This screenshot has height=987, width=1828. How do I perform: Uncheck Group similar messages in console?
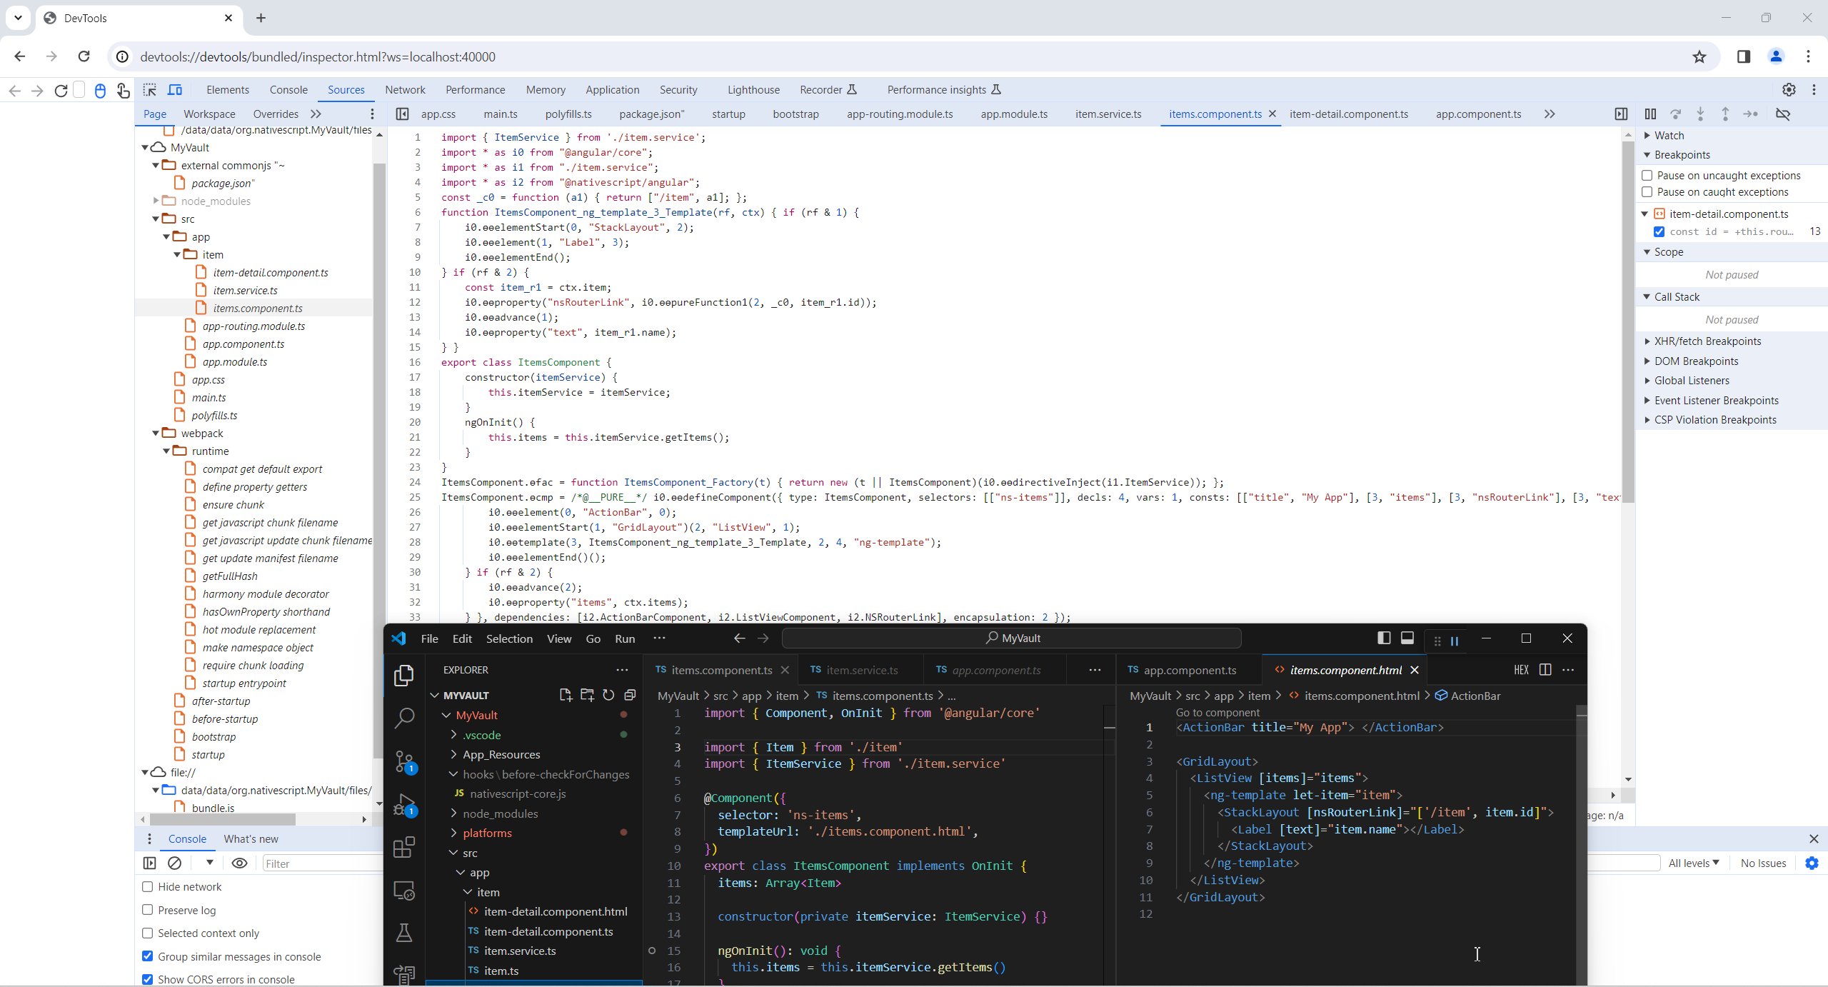148,956
